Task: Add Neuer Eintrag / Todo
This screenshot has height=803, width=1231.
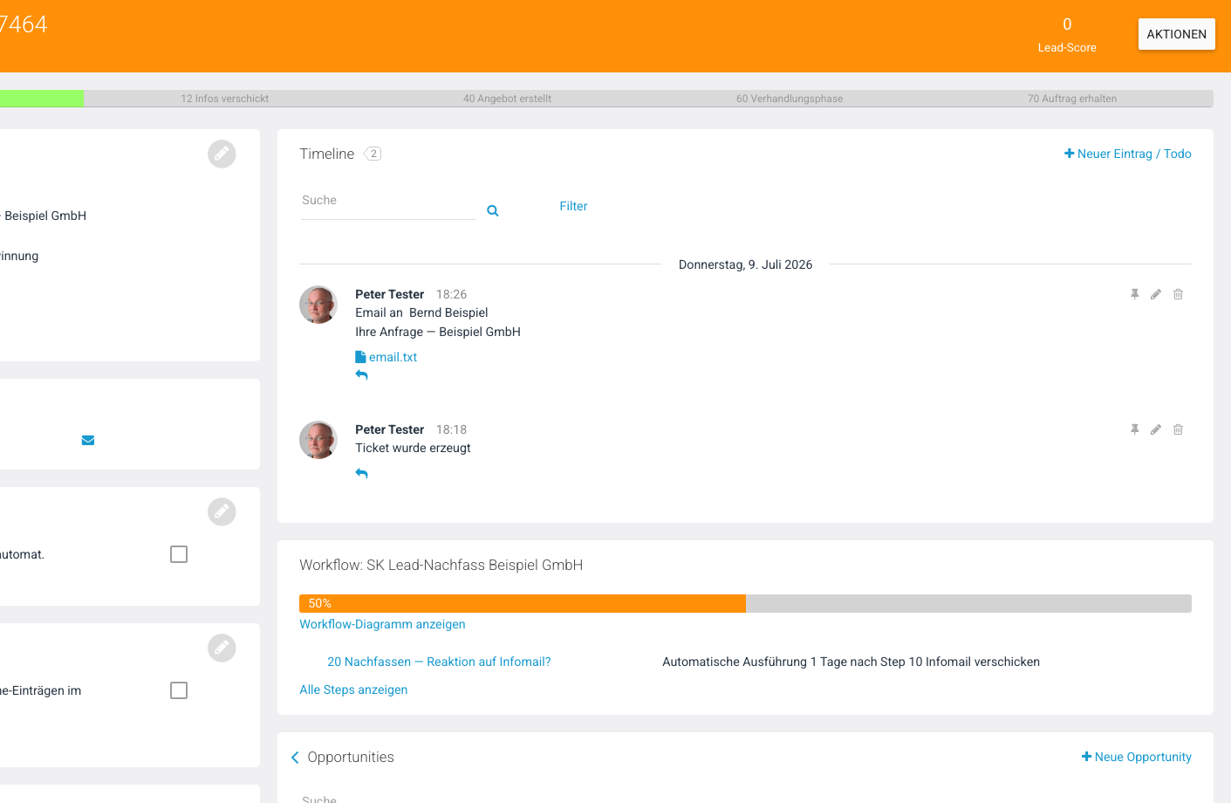Action: tap(1127, 154)
